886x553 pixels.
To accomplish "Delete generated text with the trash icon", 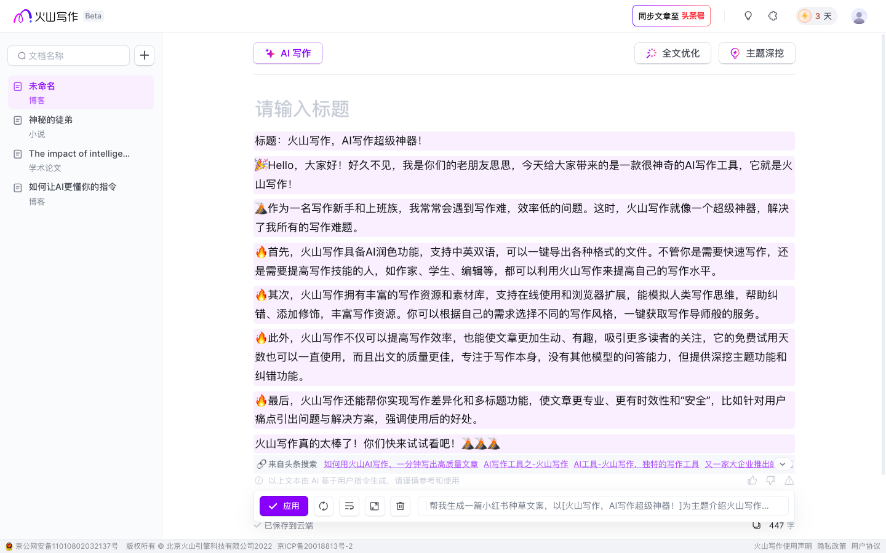I will (400, 506).
